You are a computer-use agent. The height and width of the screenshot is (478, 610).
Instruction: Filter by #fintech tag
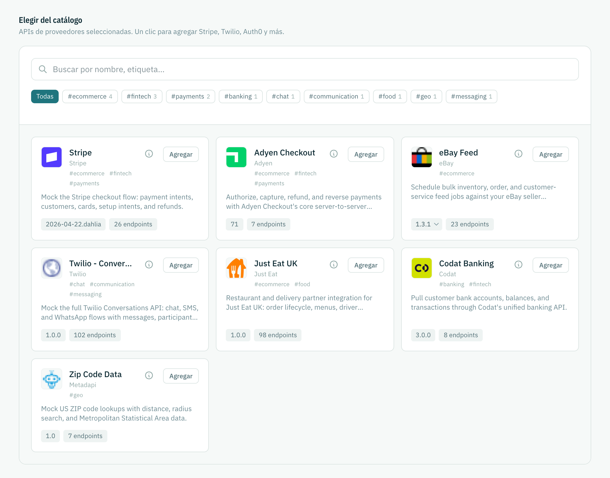[142, 96]
